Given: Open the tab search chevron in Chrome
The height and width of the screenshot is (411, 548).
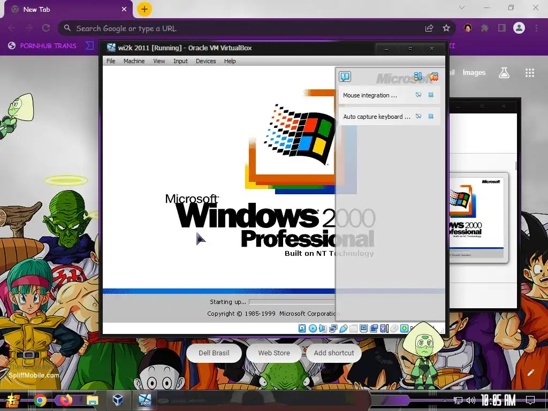Looking at the screenshot, I should (x=462, y=7).
